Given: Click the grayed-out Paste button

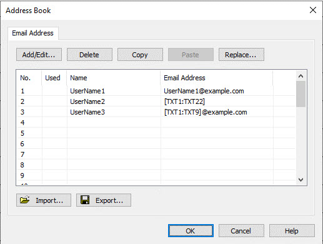Looking at the screenshot, I should pos(191,55).
